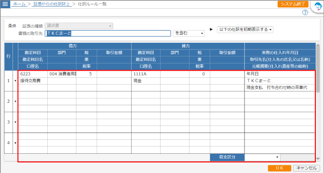Confirm with the OK button
Screen dimensions: 324x173
click(x=279, y=168)
